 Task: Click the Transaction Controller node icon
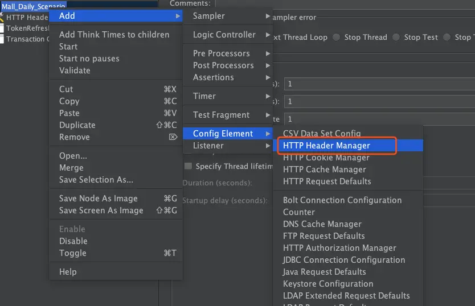2,39
